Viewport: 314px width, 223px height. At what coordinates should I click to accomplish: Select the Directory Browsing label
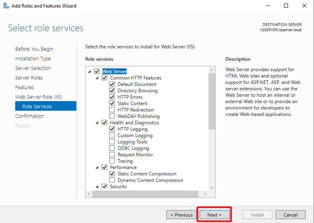(x=137, y=90)
